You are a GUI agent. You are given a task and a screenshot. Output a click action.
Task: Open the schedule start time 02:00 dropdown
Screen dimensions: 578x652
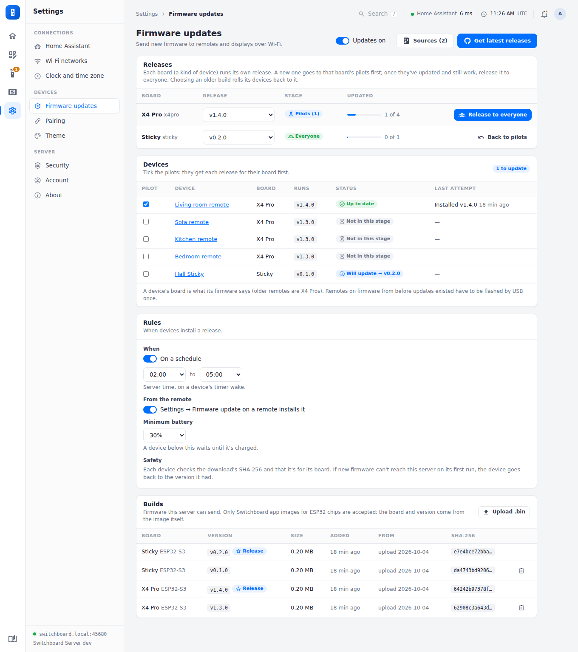[164, 374]
